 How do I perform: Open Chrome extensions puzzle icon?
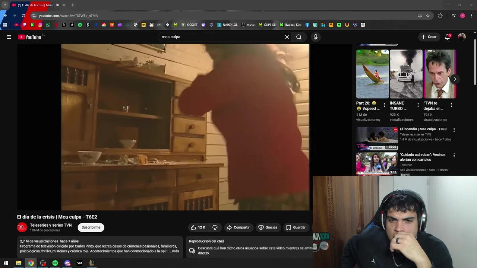click(440, 16)
